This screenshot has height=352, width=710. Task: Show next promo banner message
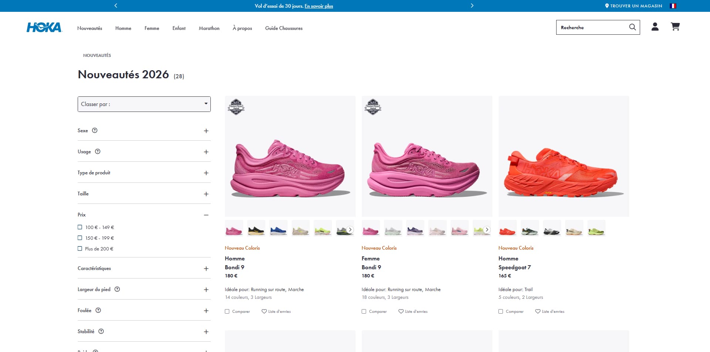[x=472, y=6]
